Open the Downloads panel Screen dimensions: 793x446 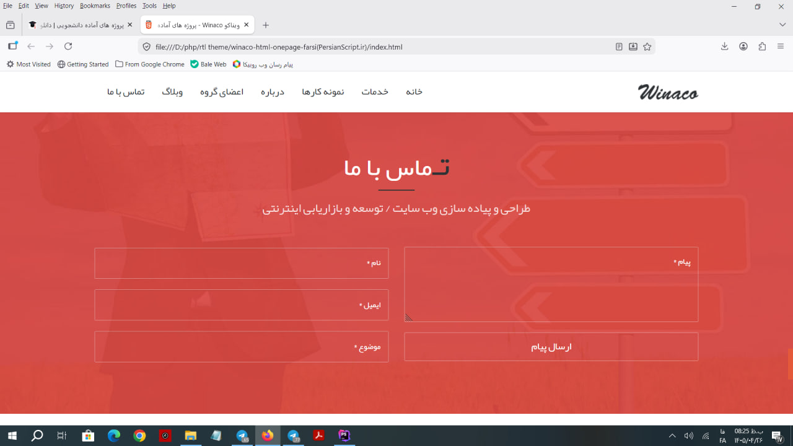(724, 46)
